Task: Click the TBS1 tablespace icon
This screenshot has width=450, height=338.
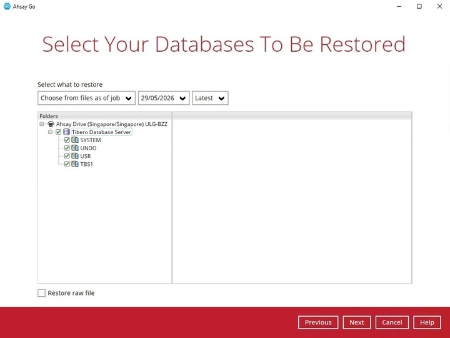Action: [75, 164]
